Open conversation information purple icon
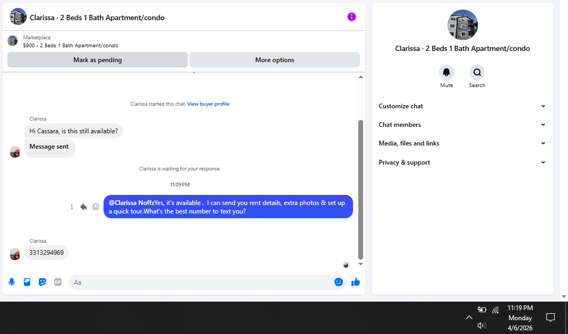The image size is (568, 334). 351,17
